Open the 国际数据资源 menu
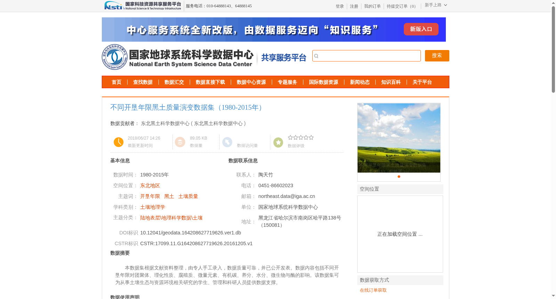556x299 pixels. pyautogui.click(x=324, y=82)
